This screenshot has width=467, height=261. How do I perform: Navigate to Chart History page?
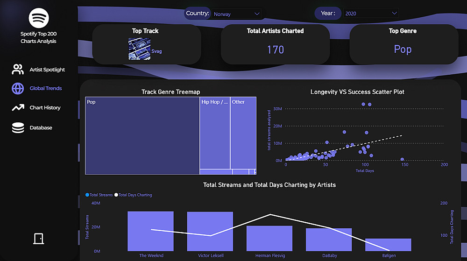click(x=45, y=108)
